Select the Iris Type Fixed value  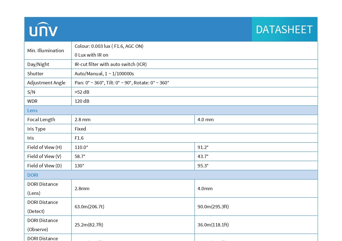[80, 129]
